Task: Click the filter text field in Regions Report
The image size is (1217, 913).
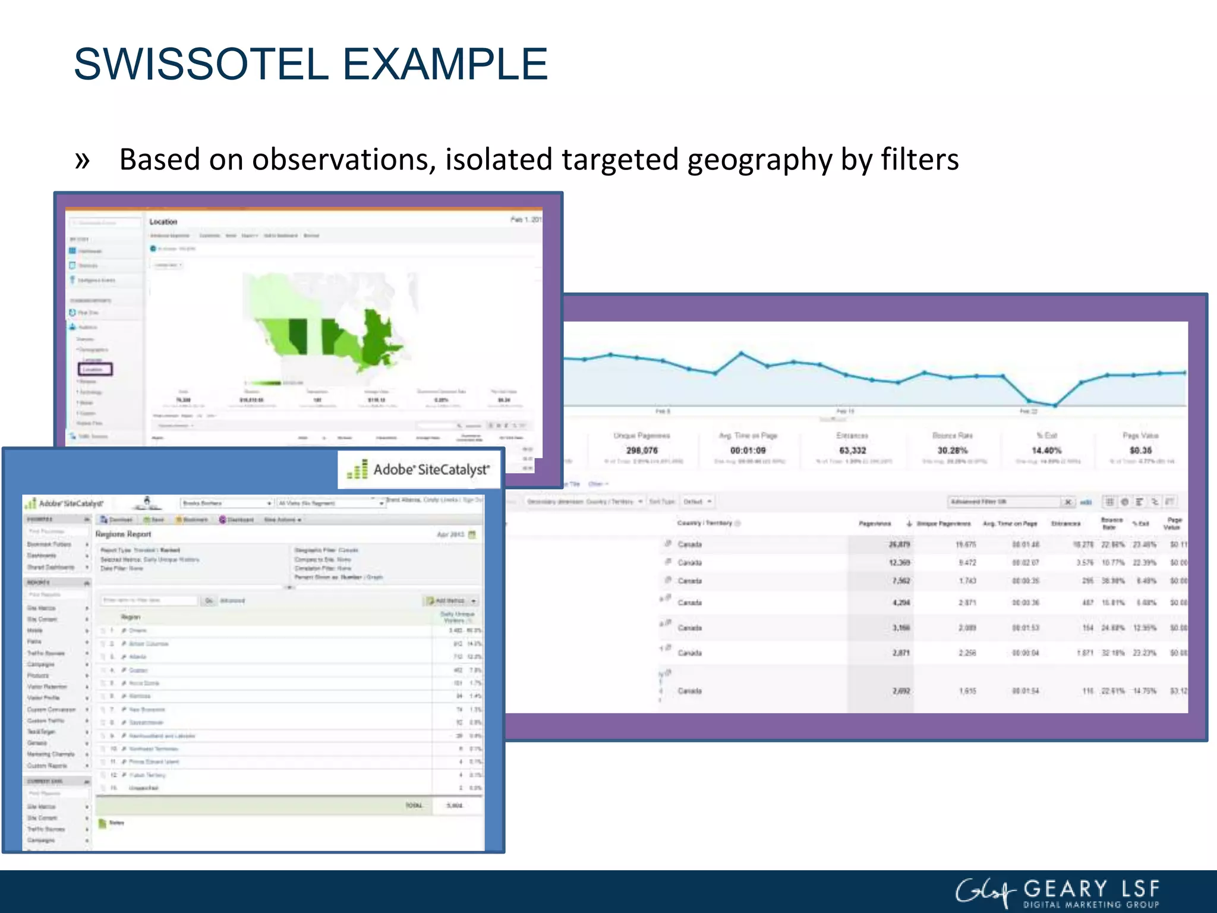Action: 149,601
